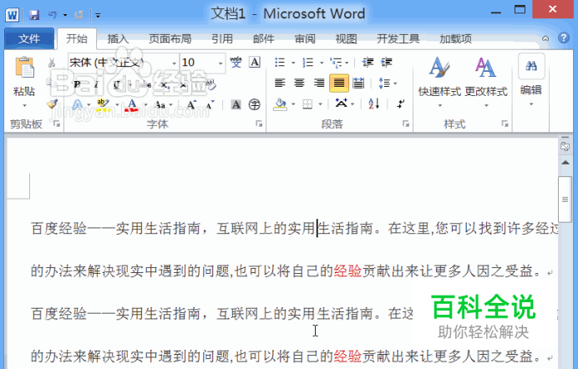Expand the Editing (编辑) dropdown
This screenshot has height=369, width=578.
pyautogui.click(x=531, y=104)
